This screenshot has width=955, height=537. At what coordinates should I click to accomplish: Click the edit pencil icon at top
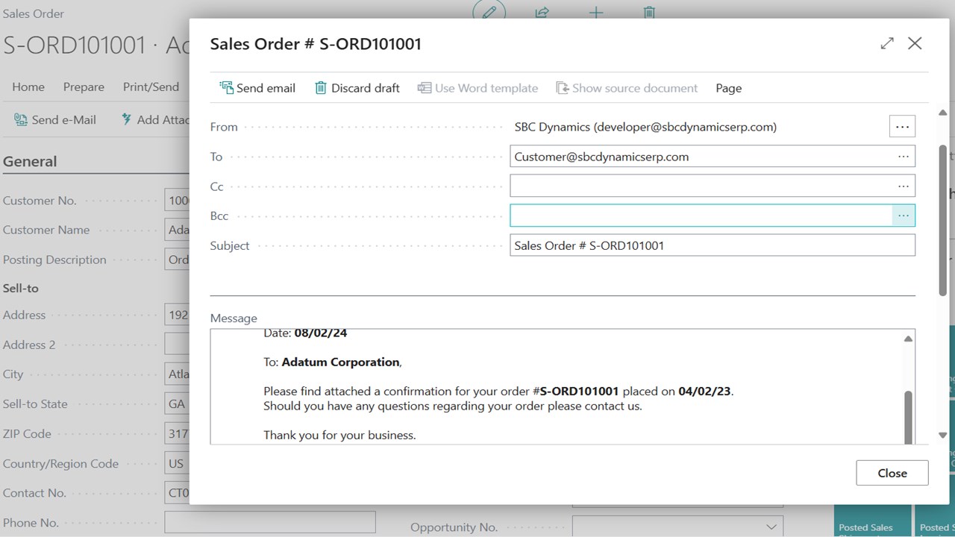(x=489, y=12)
